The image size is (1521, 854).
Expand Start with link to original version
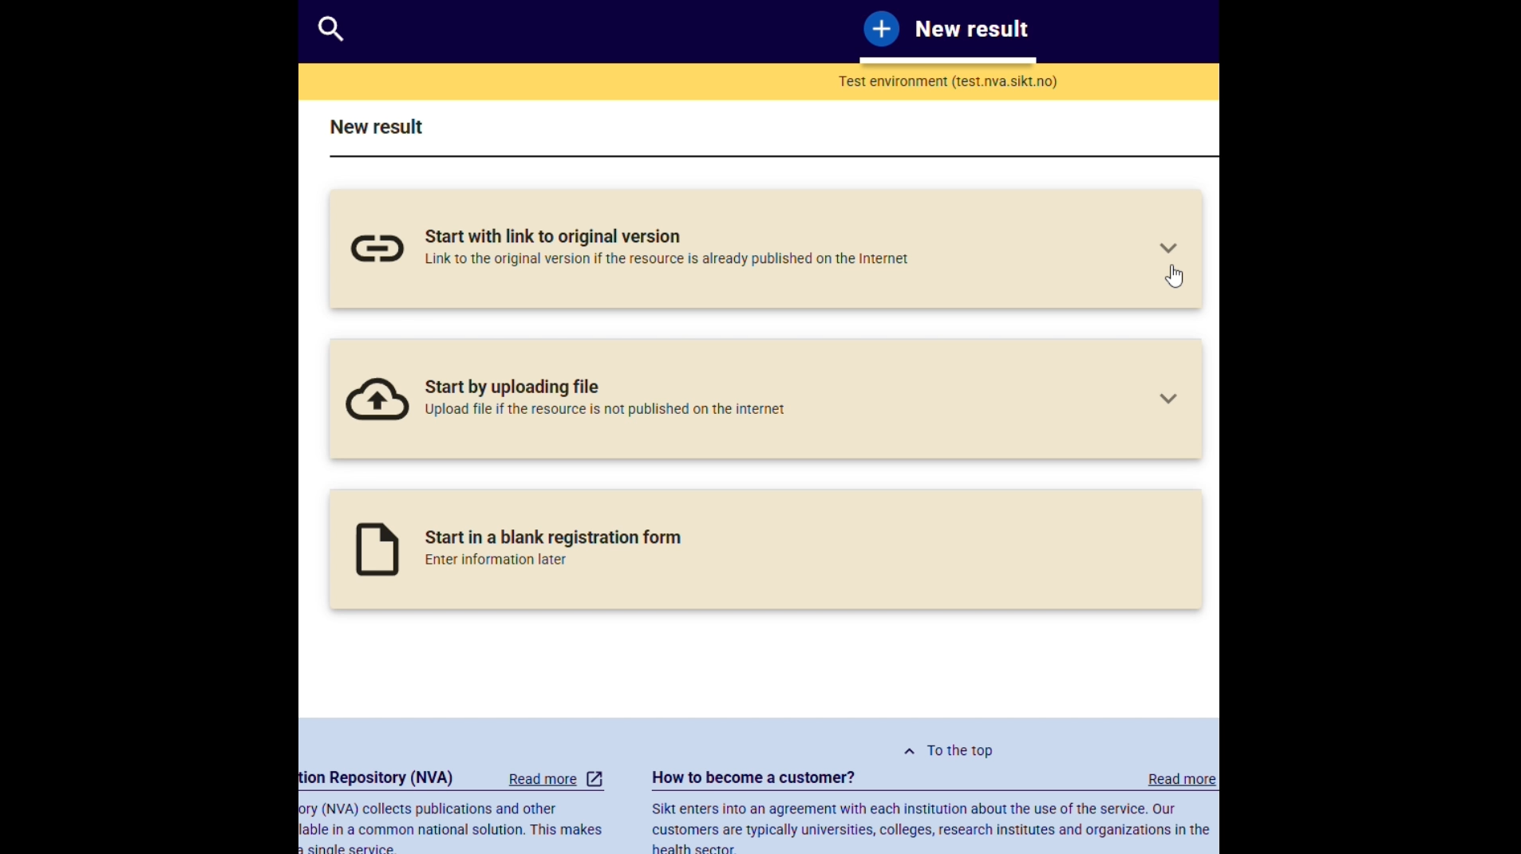(1168, 249)
